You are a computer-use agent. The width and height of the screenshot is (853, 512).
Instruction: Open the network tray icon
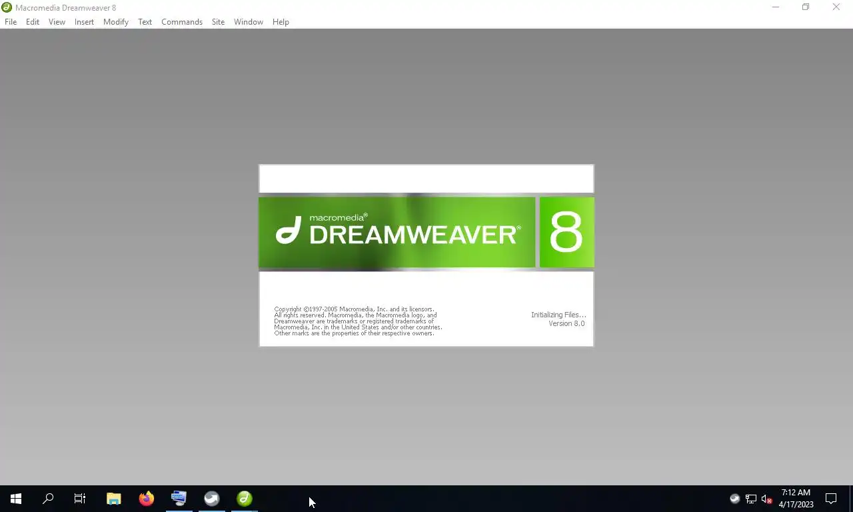[751, 499]
